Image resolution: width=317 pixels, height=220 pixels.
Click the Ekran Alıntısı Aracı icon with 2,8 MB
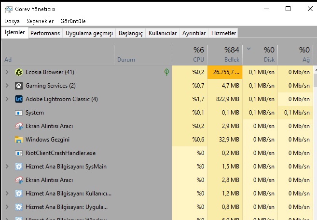tap(19, 180)
